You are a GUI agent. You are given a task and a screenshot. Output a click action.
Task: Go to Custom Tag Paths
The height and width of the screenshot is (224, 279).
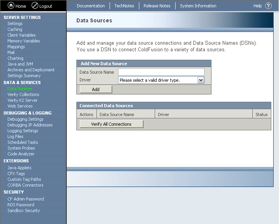coord(24,179)
